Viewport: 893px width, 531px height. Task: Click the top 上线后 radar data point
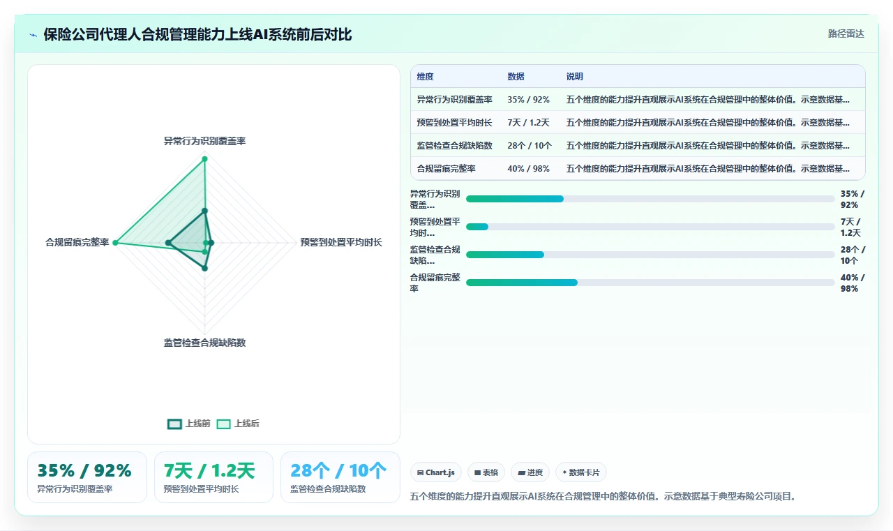[x=204, y=159]
